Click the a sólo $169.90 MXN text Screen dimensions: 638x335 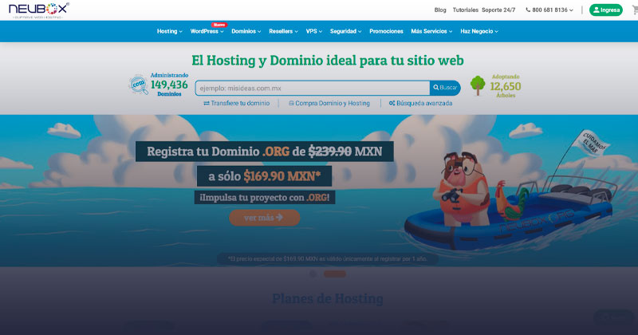pos(265,176)
